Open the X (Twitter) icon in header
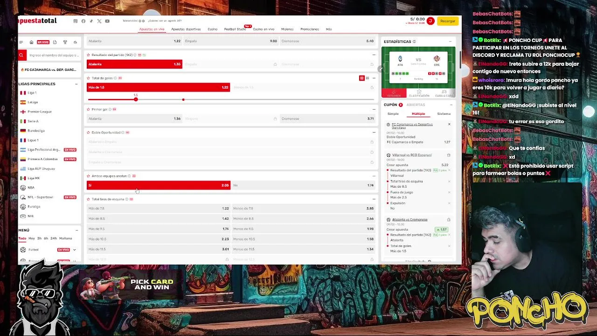Screen dimensions: 597x336 [x=99, y=21]
